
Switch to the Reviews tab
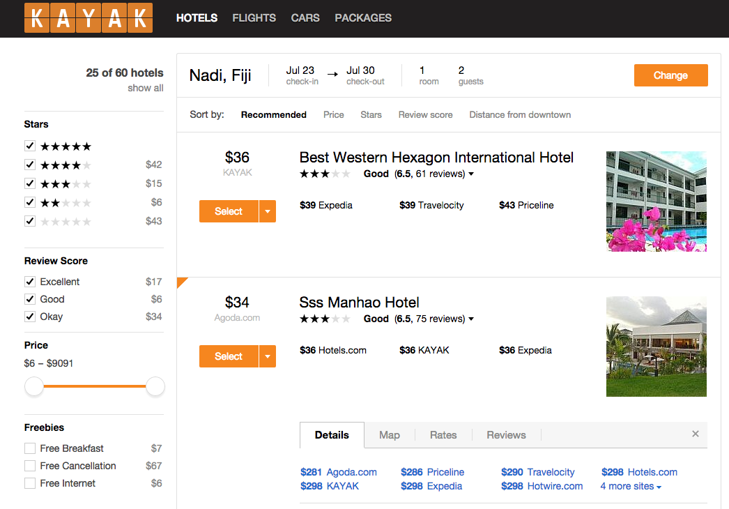(x=506, y=435)
